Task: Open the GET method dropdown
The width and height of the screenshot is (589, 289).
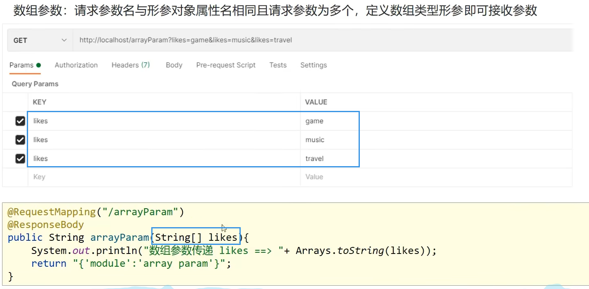Action: click(x=40, y=40)
